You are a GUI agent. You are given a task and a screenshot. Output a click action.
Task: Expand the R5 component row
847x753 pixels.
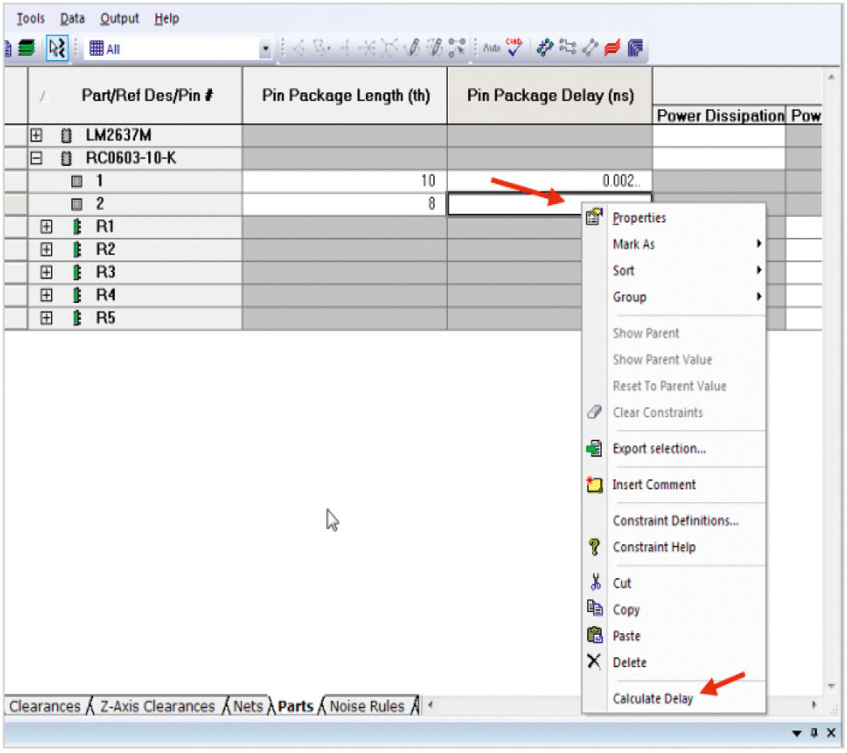tap(46, 318)
